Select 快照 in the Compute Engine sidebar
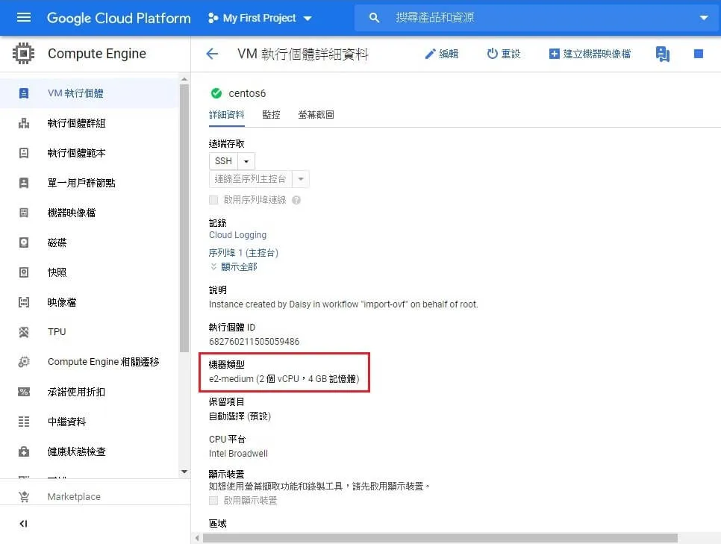 57,272
